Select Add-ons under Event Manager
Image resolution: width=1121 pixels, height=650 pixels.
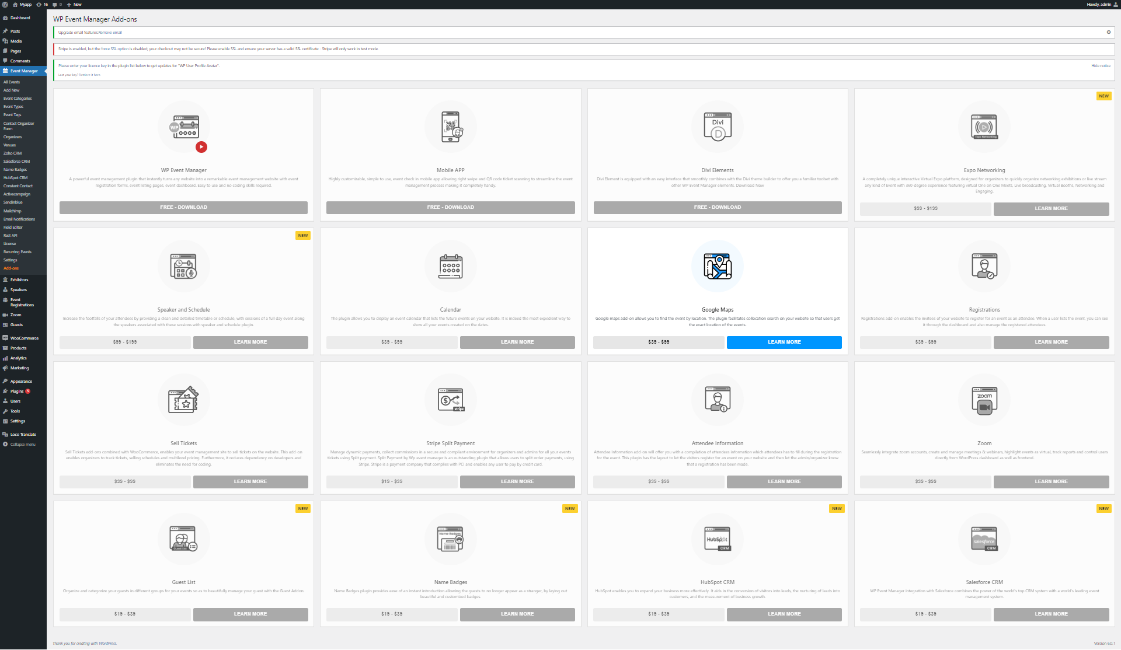click(x=11, y=268)
